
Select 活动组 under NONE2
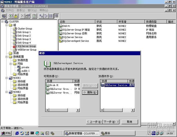22,95
